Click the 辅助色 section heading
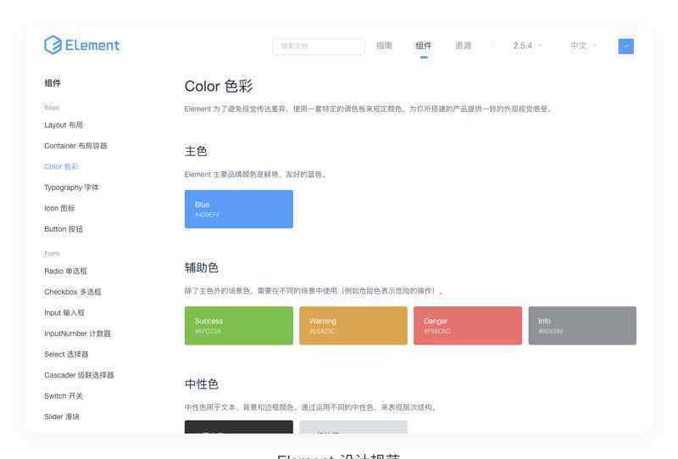678x459 pixels. (x=202, y=267)
